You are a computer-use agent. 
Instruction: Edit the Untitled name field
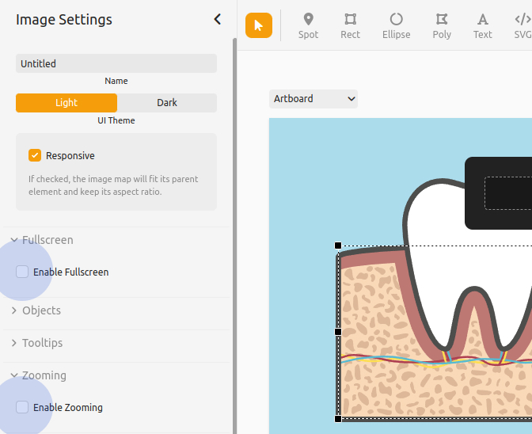[x=116, y=63]
